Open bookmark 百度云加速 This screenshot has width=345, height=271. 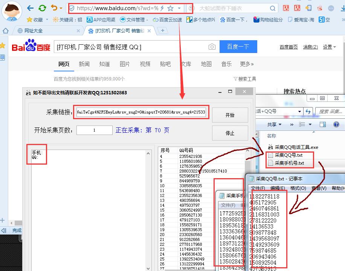click(x=168, y=20)
